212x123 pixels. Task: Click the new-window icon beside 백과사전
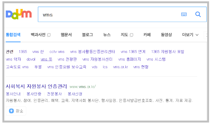tap(49, 35)
